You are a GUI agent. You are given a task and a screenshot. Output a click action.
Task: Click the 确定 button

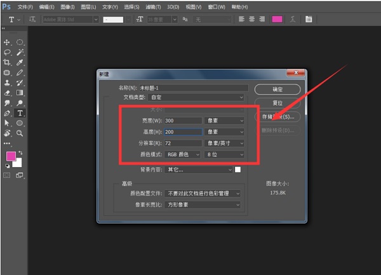click(277, 90)
